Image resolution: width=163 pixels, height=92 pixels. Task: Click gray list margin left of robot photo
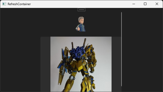tap(45, 64)
